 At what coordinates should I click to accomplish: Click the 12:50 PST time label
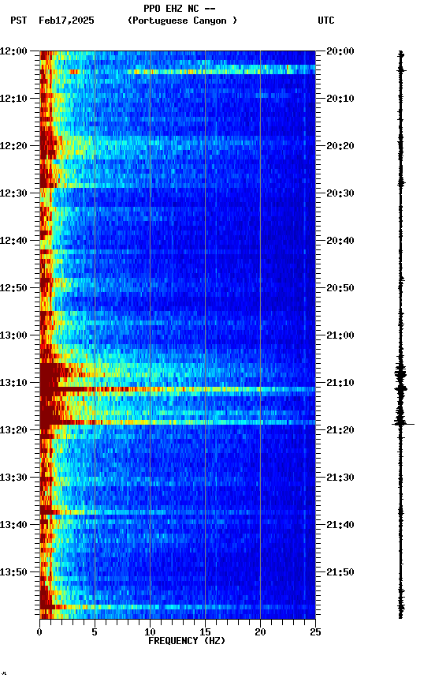(13, 288)
